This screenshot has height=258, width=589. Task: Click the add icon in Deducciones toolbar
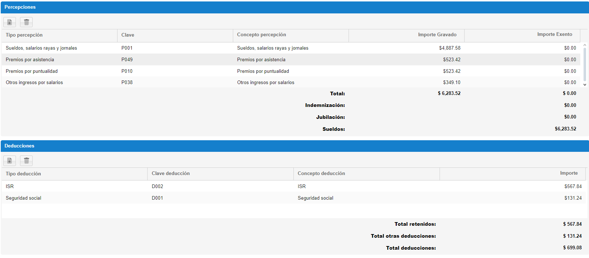(x=9, y=161)
